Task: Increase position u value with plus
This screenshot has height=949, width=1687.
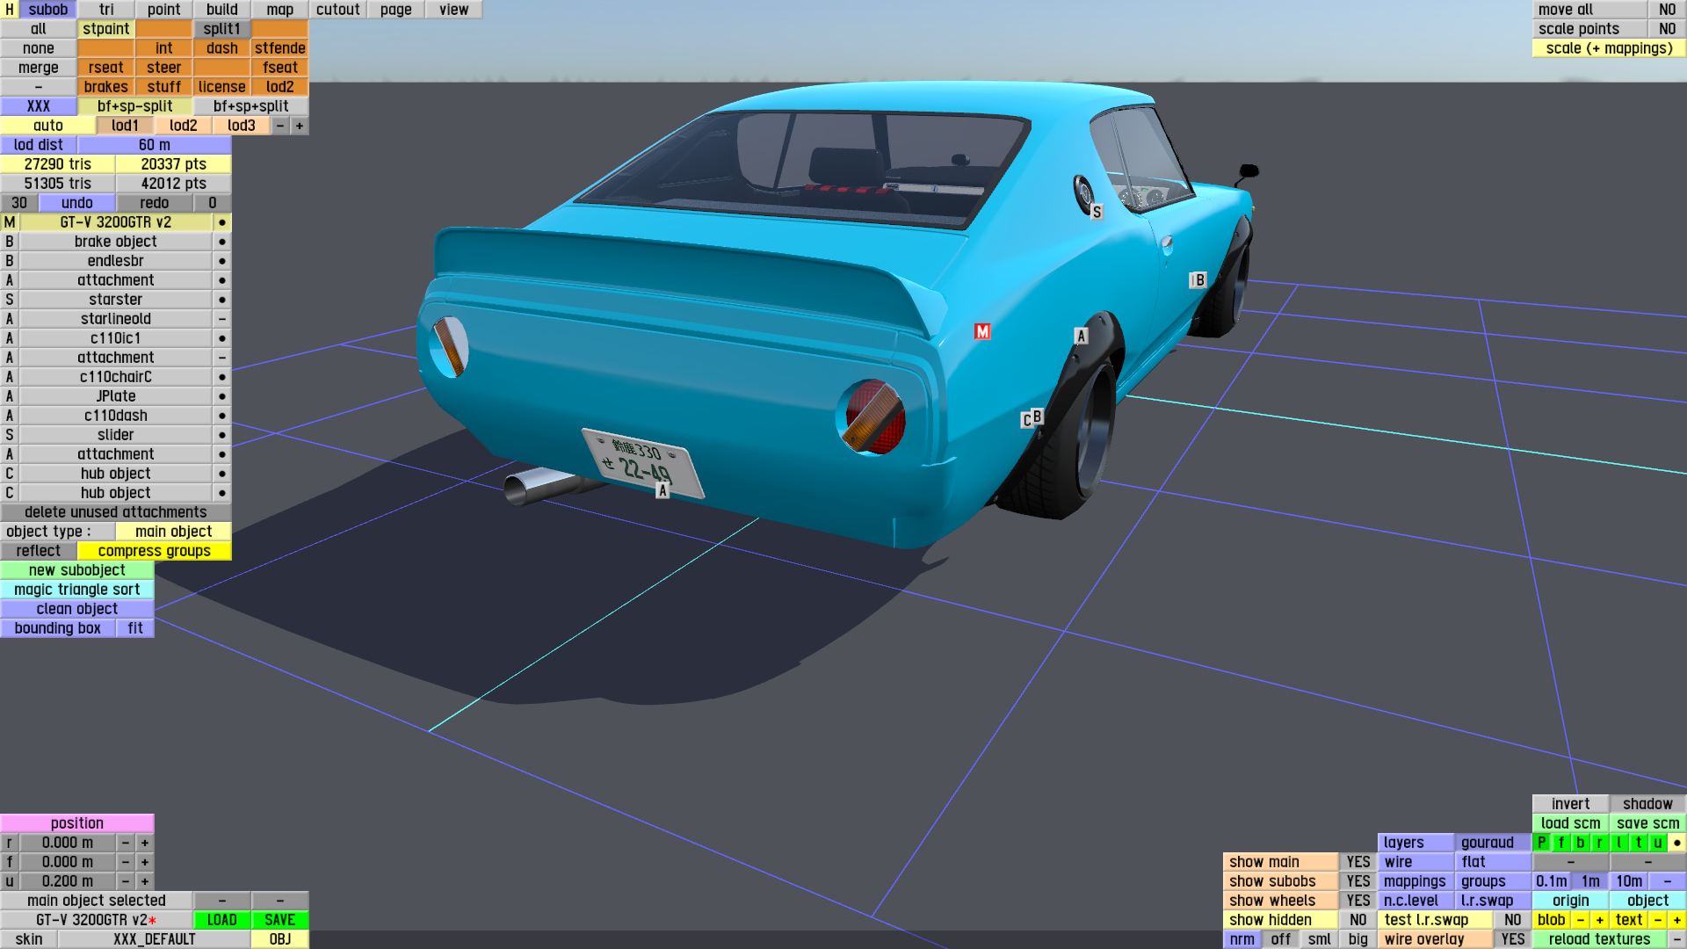Action: (145, 881)
